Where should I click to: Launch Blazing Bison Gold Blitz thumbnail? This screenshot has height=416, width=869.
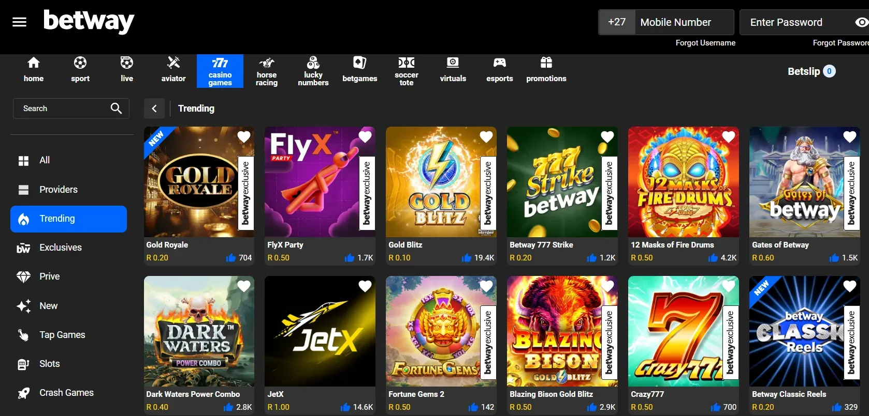click(x=562, y=331)
